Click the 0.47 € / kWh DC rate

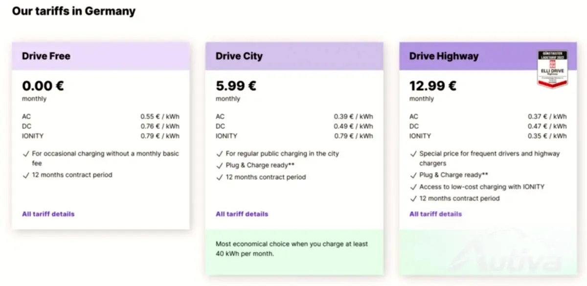pos(547,126)
